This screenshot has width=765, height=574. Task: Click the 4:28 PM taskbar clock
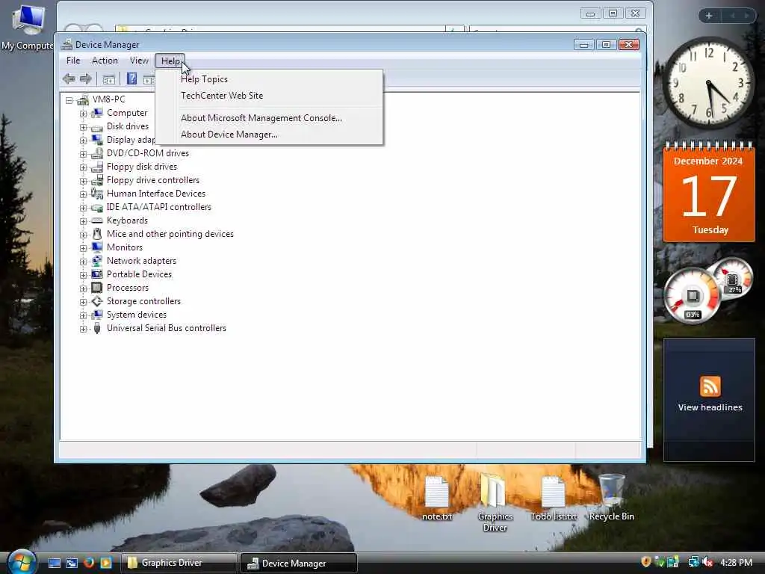736,562
